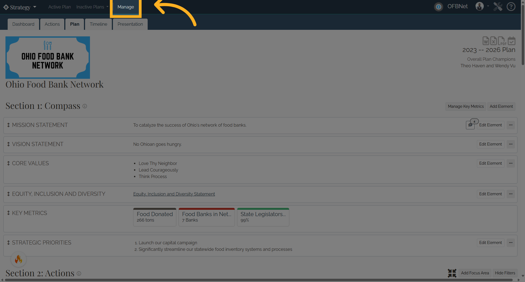
Task: Open the help question mark icon
Action: (x=511, y=7)
